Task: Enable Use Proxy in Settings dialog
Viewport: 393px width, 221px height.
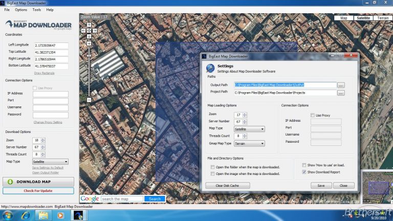Action: coord(312,115)
